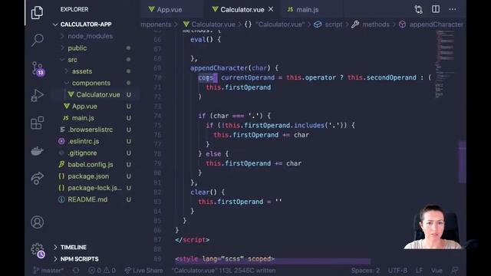
Task: Open the Explorer view icon
Action: point(37,12)
